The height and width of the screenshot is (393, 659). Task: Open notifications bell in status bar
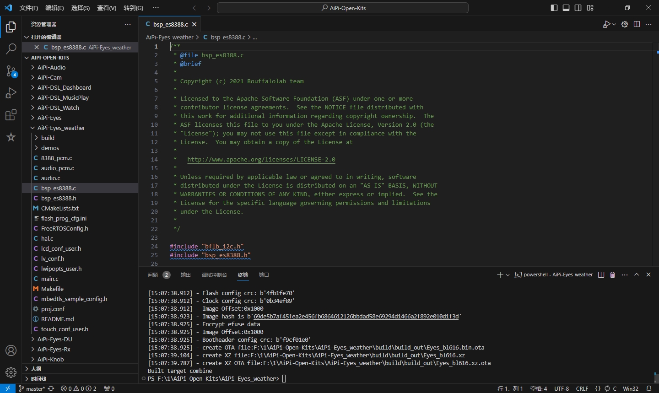[649, 388]
